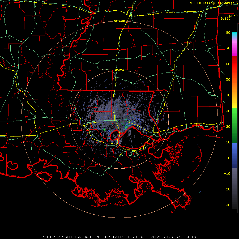This screenshot has width=239, height=239.
Task: Click the 50 dBZ scale value
Action: click(x=228, y=79)
